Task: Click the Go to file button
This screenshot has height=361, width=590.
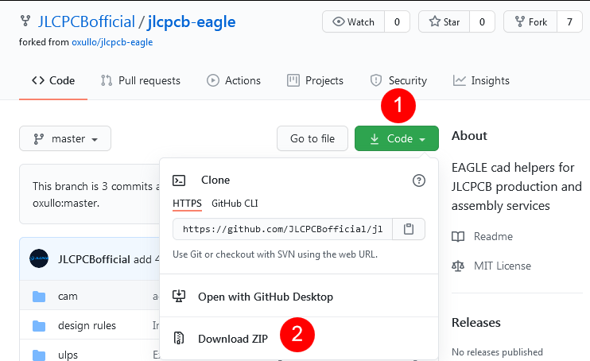Action: (312, 138)
